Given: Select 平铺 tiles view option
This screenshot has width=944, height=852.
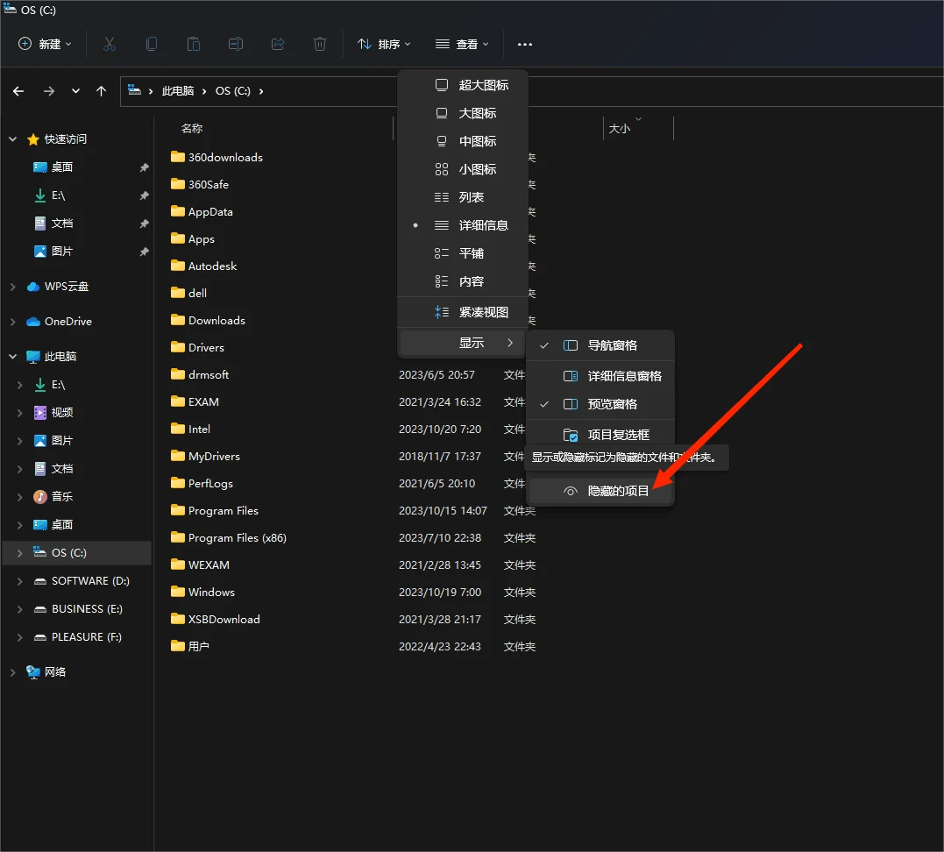Looking at the screenshot, I should tap(463, 253).
